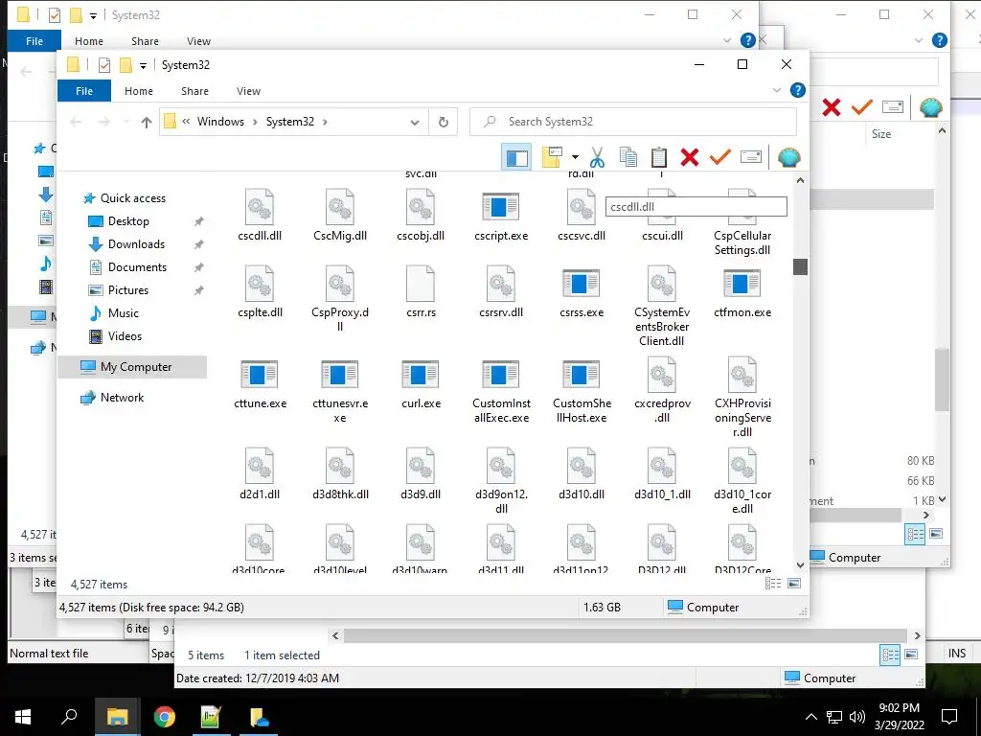Select the d3d9.dll file icon
981x736 pixels.
pyautogui.click(x=420, y=466)
